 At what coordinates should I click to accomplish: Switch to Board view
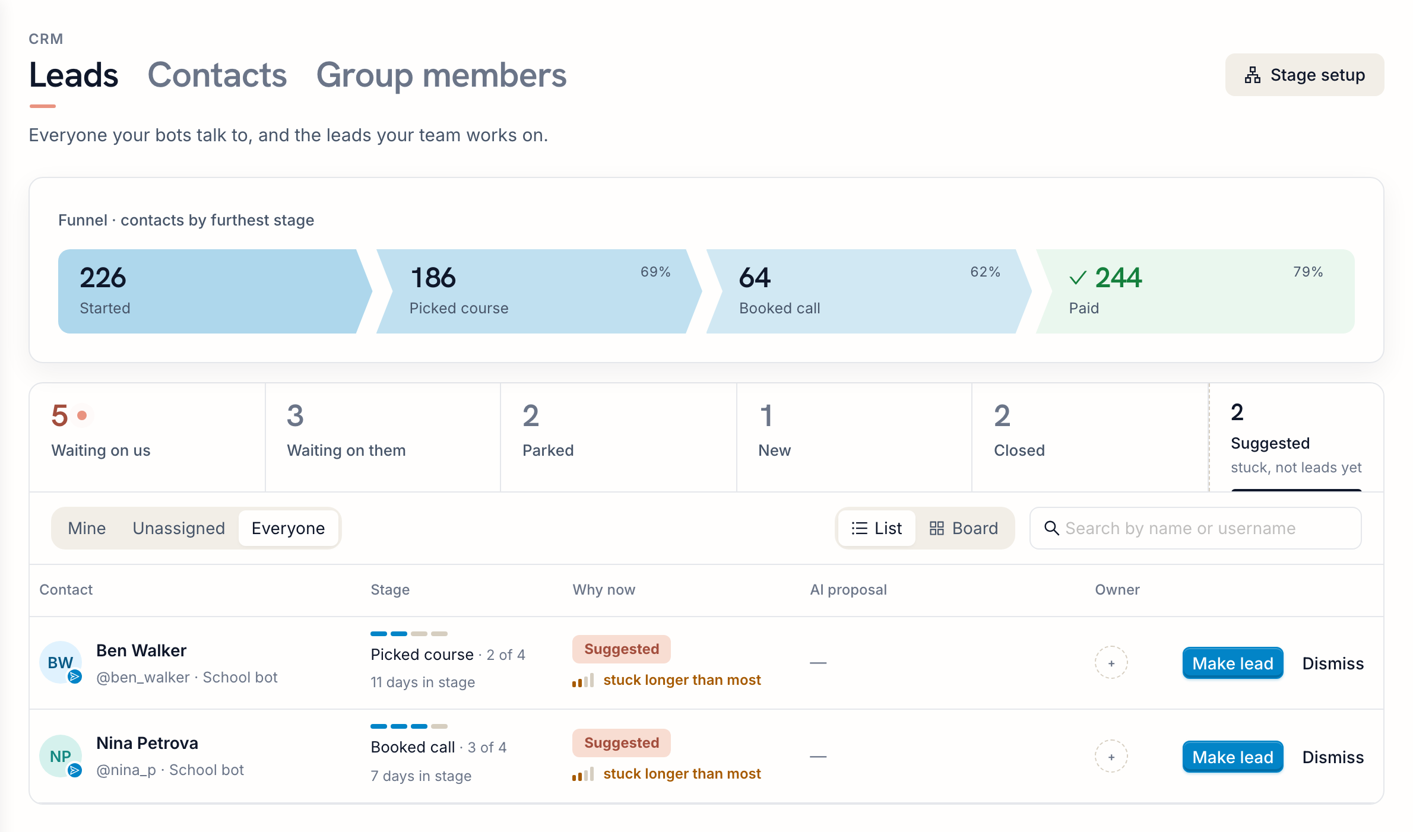coord(963,528)
